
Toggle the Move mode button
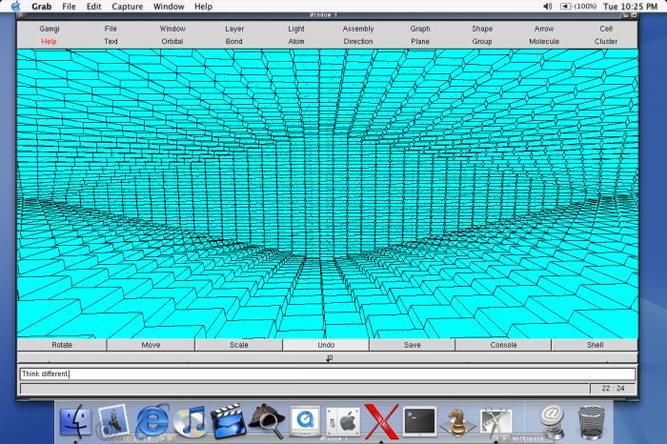[151, 345]
